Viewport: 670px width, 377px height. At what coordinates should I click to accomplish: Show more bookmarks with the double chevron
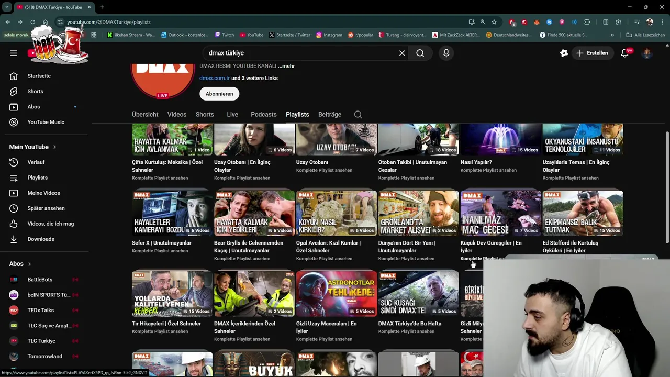612,35
